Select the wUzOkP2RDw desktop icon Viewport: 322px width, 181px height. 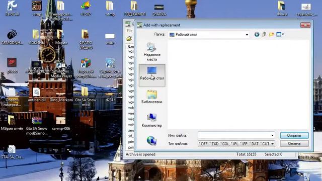tap(37, 67)
